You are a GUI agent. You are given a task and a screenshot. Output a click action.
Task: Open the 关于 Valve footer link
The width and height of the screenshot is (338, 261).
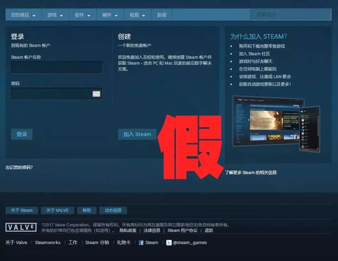point(16,243)
